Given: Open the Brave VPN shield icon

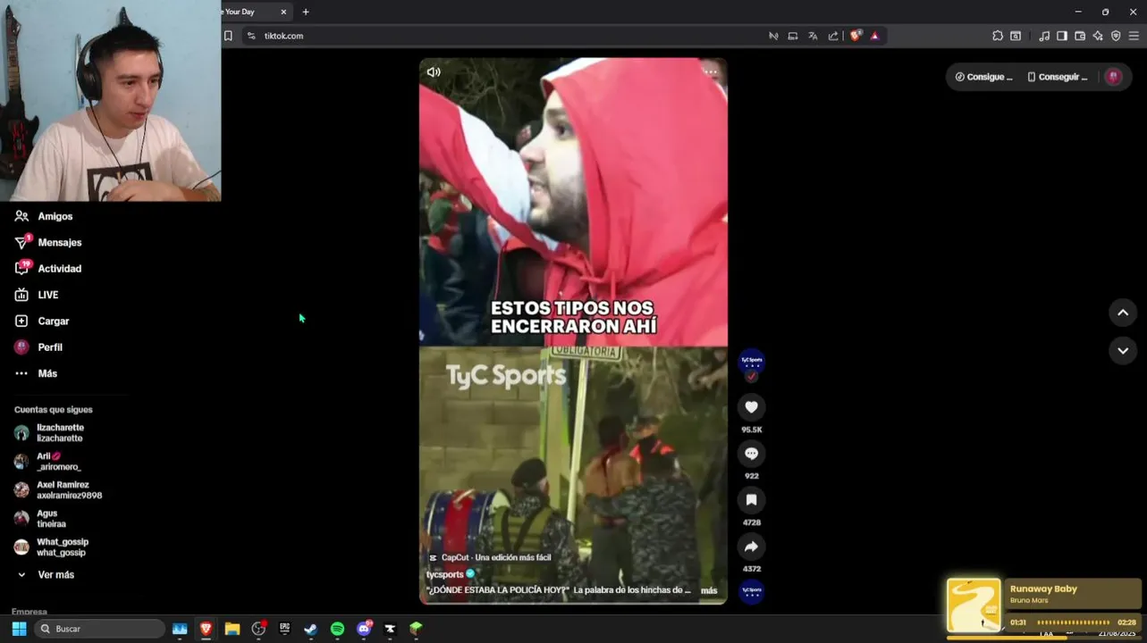Looking at the screenshot, I should tap(1116, 36).
